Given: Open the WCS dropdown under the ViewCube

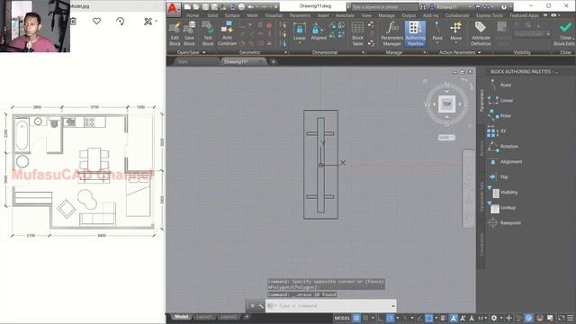Looking at the screenshot, I should 446,138.
